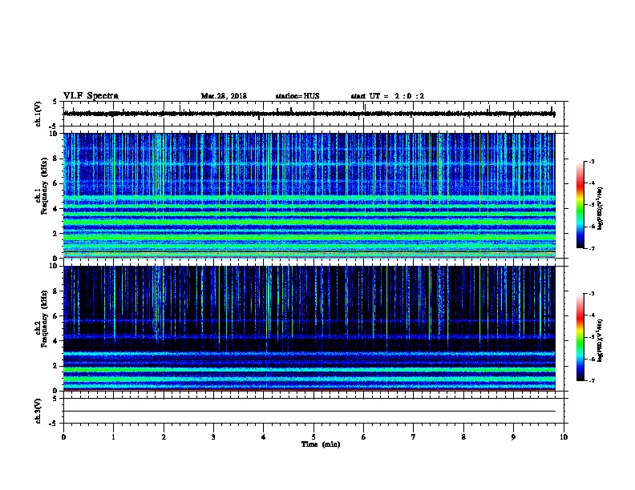The height and width of the screenshot is (490, 635).
Task: Click the "ch.1(V)" axis label
Action: 38,114
